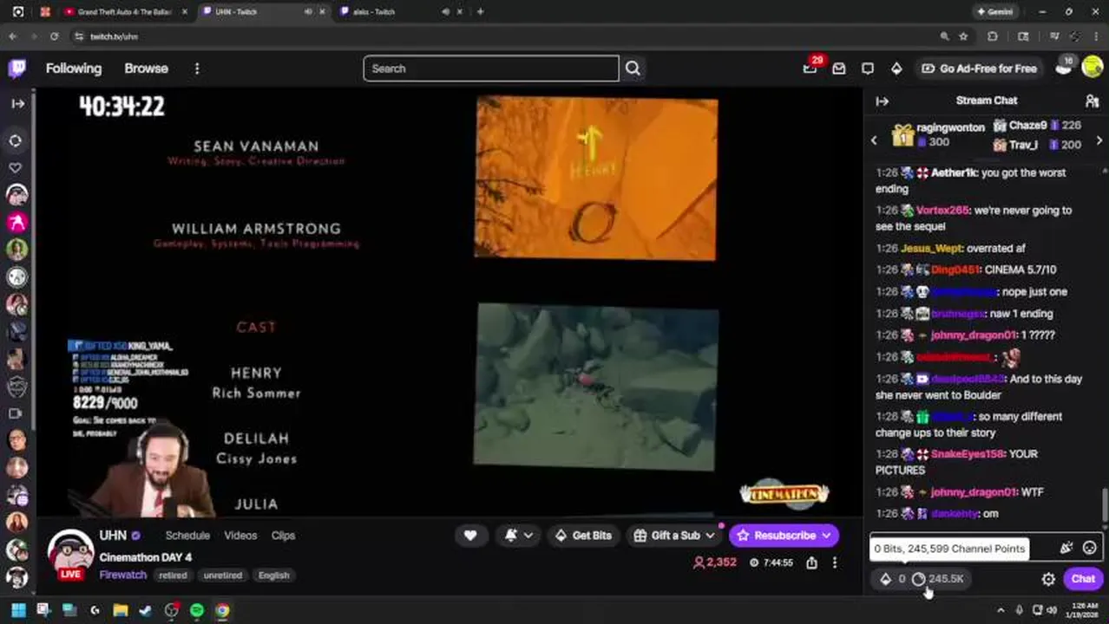Click the magnifier search button

click(x=633, y=68)
